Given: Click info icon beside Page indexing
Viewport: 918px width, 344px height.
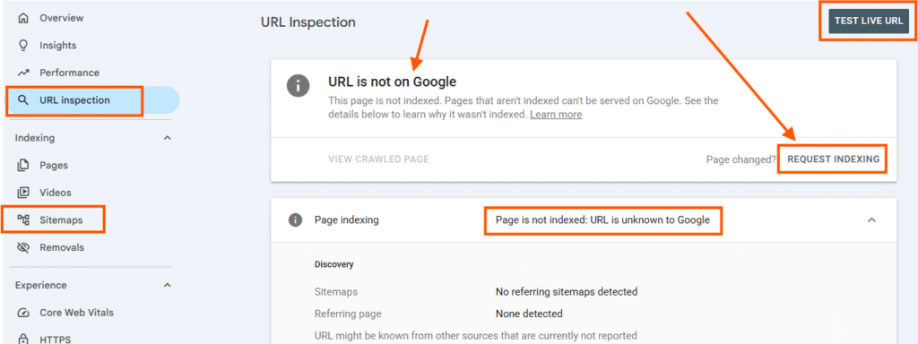Looking at the screenshot, I should click(x=295, y=220).
